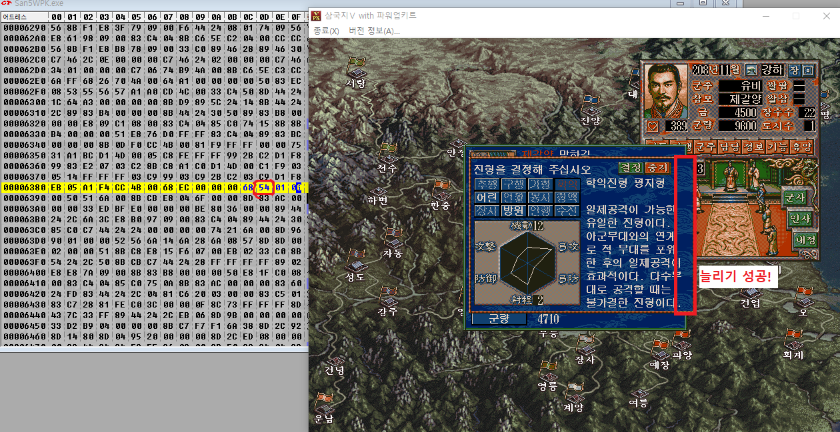Screen dimensions: 840x432
Task: Open the 인사 command
Action: point(799,218)
